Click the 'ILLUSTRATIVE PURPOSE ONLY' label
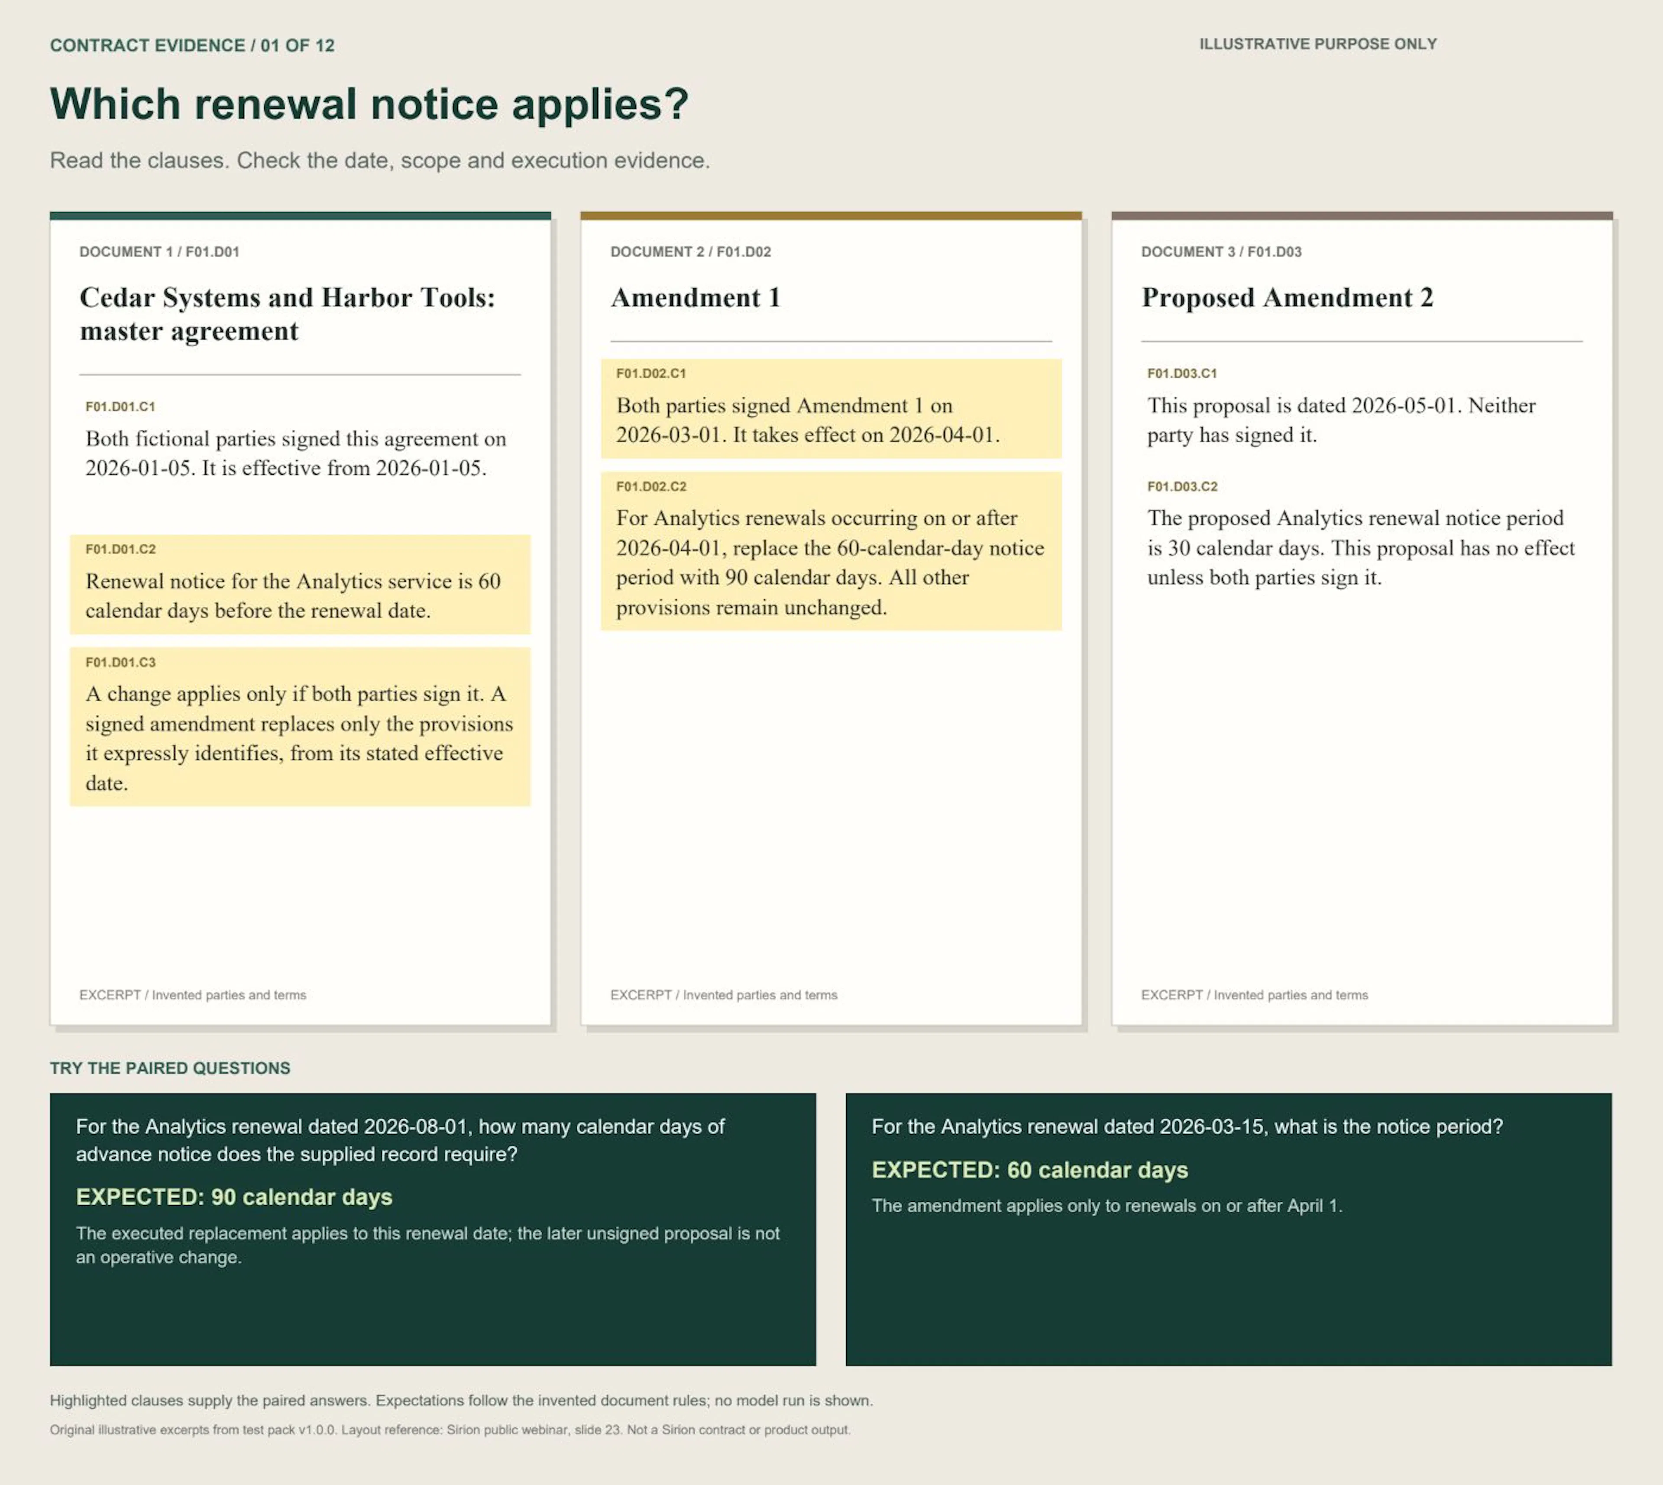 point(1318,44)
